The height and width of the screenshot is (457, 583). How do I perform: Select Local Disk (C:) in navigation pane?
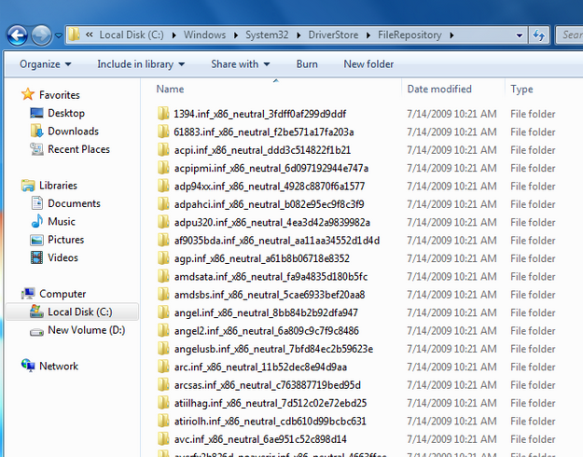tap(72, 312)
